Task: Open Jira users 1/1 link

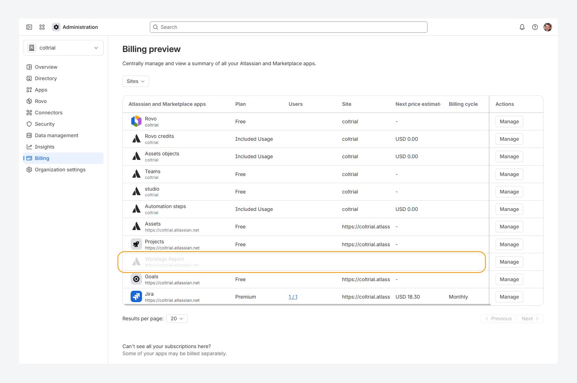Action: coord(293,297)
